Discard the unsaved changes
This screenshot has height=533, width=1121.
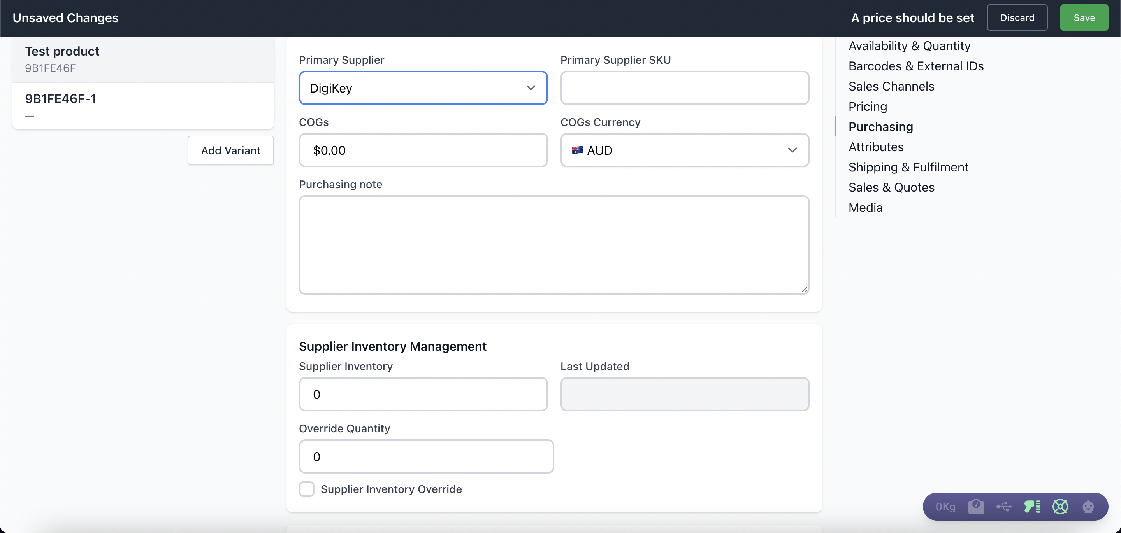pos(1017,18)
